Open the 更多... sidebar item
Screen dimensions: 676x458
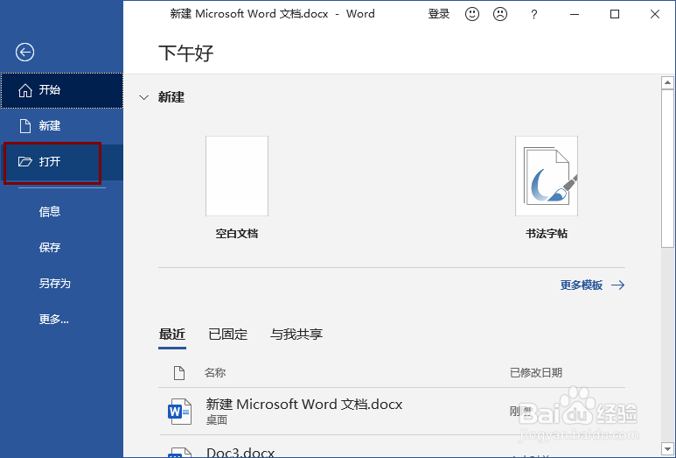54,319
